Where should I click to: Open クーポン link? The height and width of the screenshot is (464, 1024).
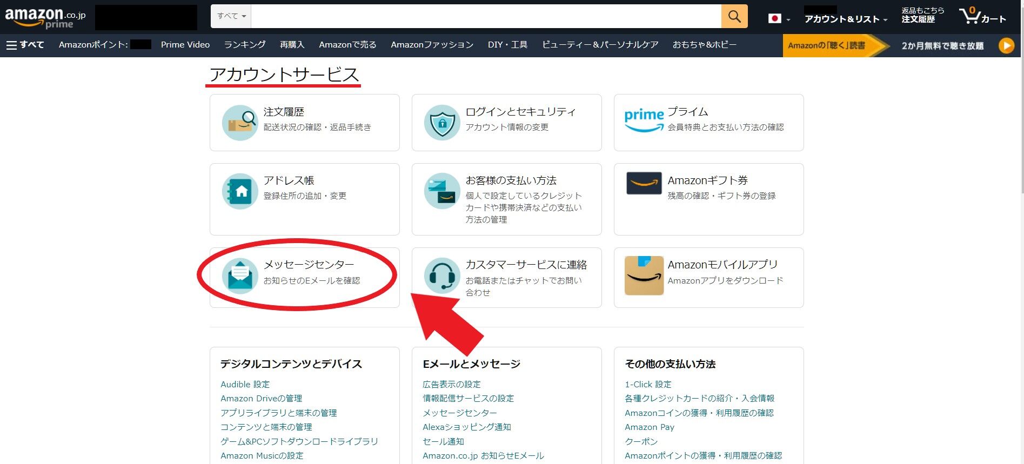(x=641, y=441)
